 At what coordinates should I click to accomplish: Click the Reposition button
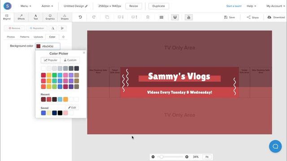coord(37,28)
